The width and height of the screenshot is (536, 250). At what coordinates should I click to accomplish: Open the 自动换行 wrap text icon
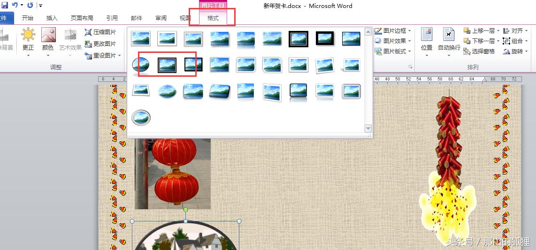(x=449, y=35)
